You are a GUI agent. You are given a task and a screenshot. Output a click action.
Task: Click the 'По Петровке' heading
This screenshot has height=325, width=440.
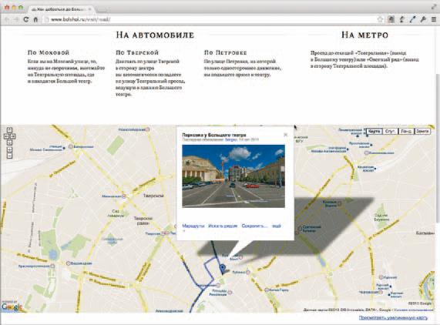pos(225,52)
